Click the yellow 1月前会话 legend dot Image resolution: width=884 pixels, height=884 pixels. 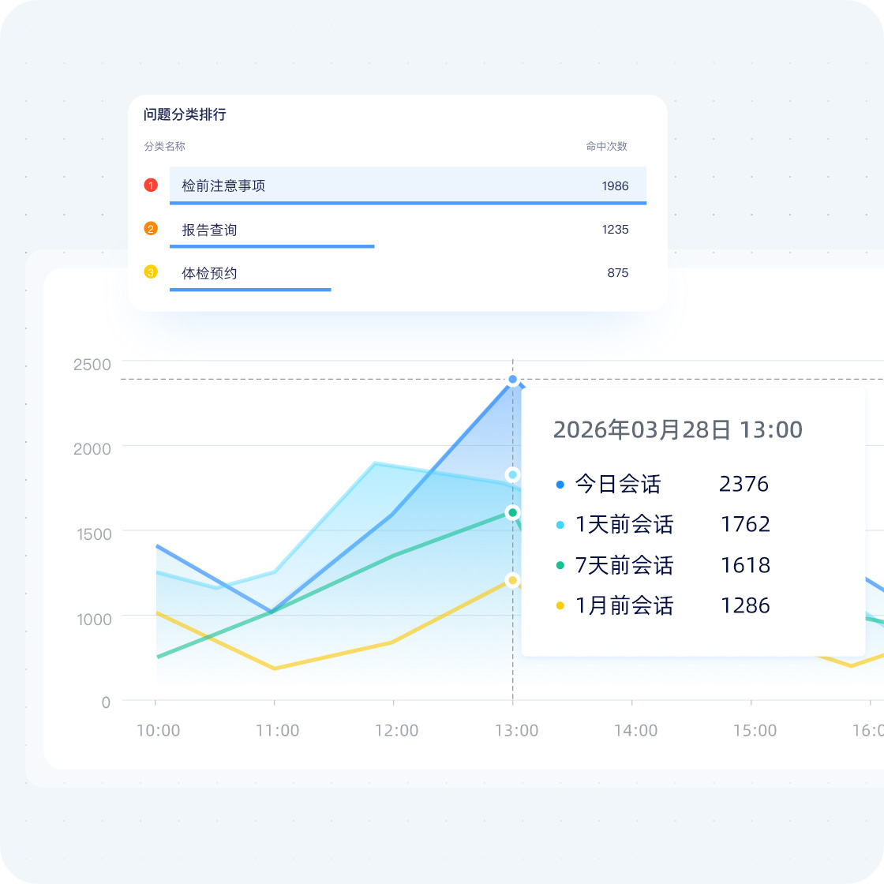coord(560,606)
